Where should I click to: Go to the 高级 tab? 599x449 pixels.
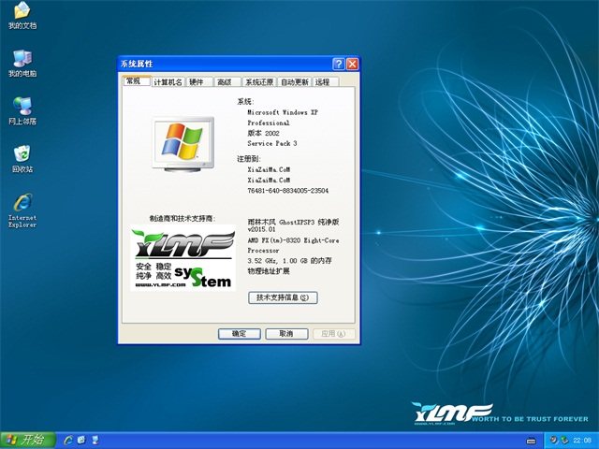[x=225, y=82]
